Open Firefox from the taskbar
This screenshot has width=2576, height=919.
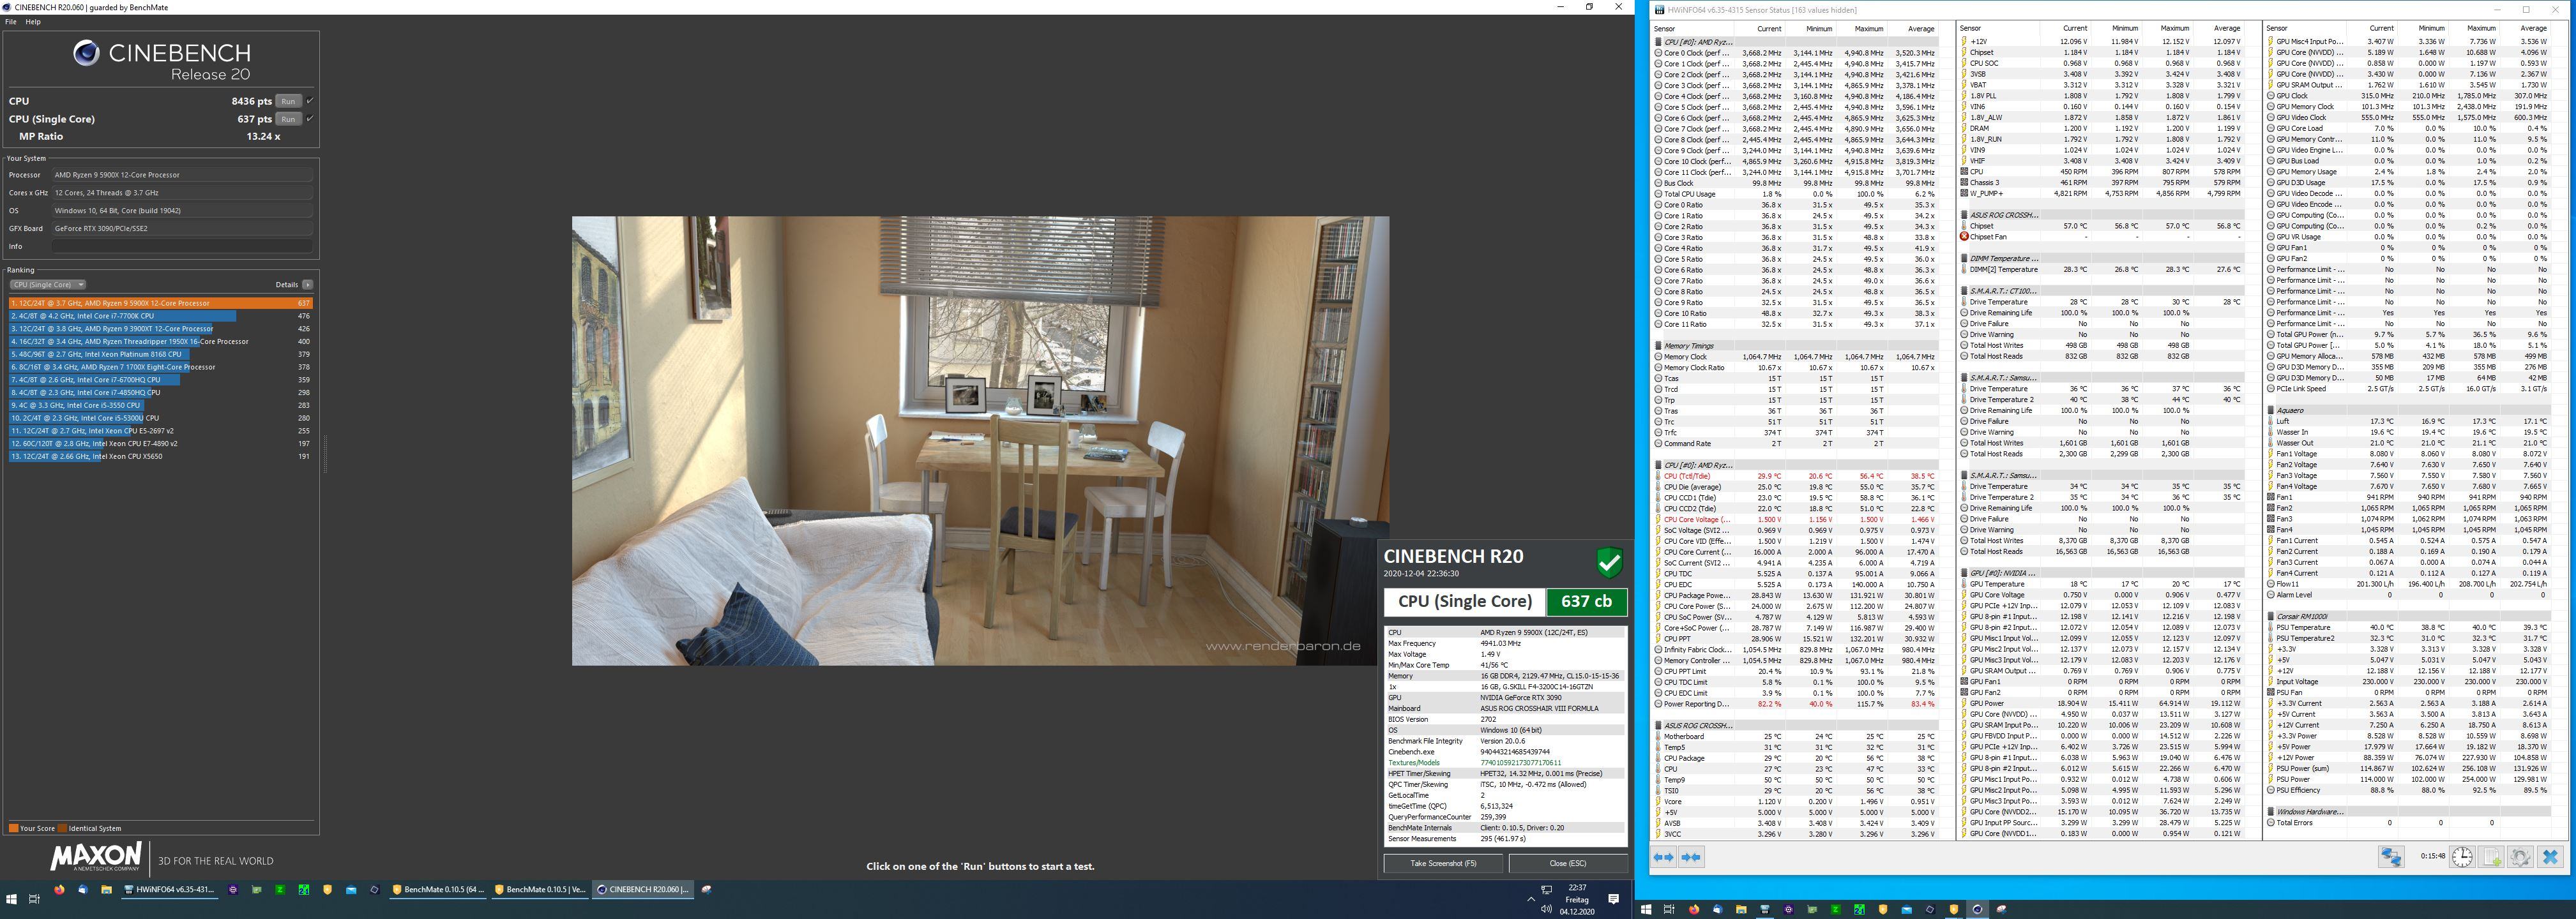[59, 889]
